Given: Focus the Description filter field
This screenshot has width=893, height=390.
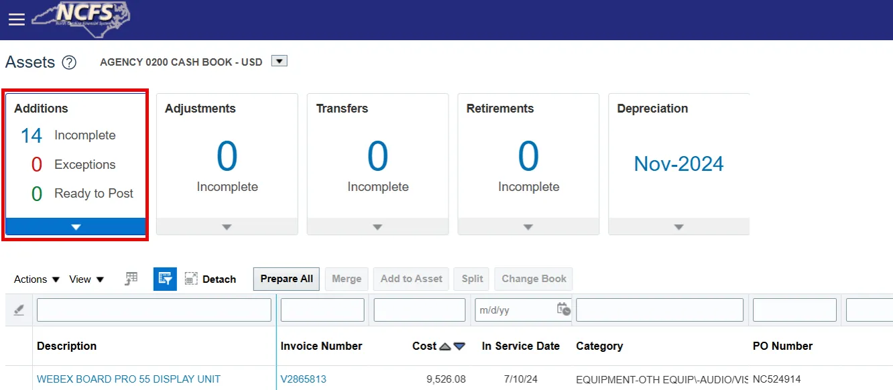Looking at the screenshot, I should coord(154,310).
